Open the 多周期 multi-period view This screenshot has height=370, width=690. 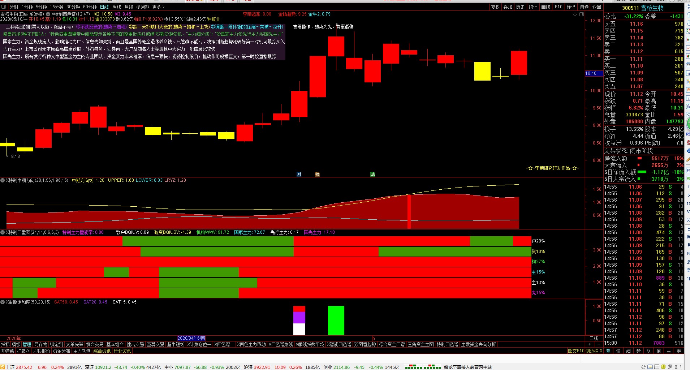[143, 7]
